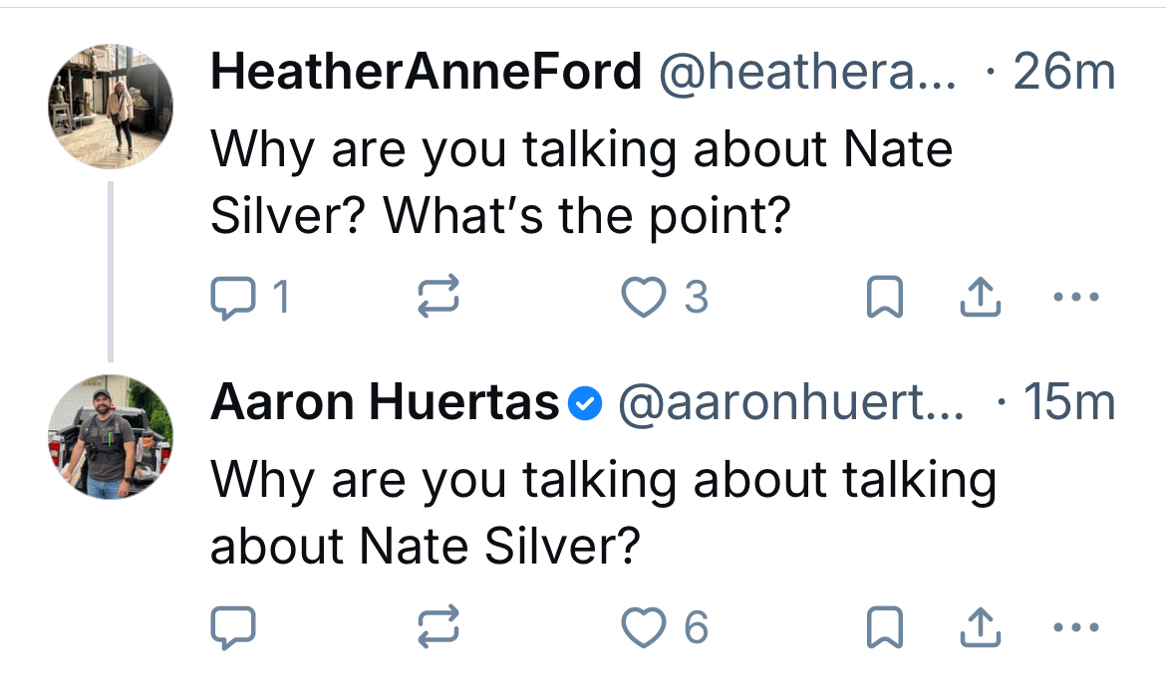Share HeatherAnneFord's tweet
Viewport: 1166px width, 688px height.
pos(982,297)
